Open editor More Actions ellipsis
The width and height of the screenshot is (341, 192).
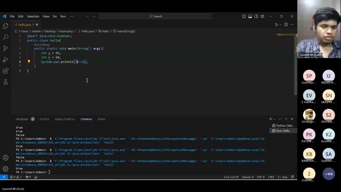point(292,25)
